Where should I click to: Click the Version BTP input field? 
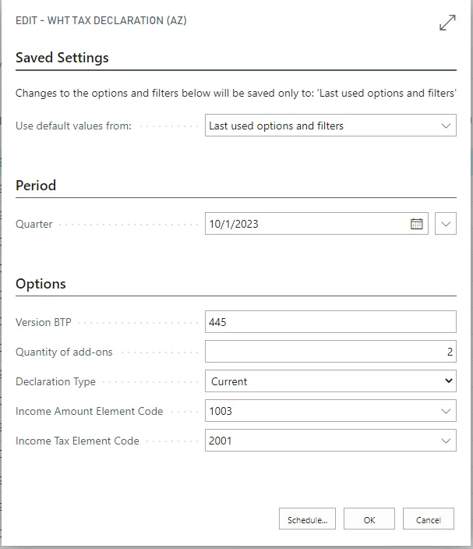pyautogui.click(x=330, y=322)
